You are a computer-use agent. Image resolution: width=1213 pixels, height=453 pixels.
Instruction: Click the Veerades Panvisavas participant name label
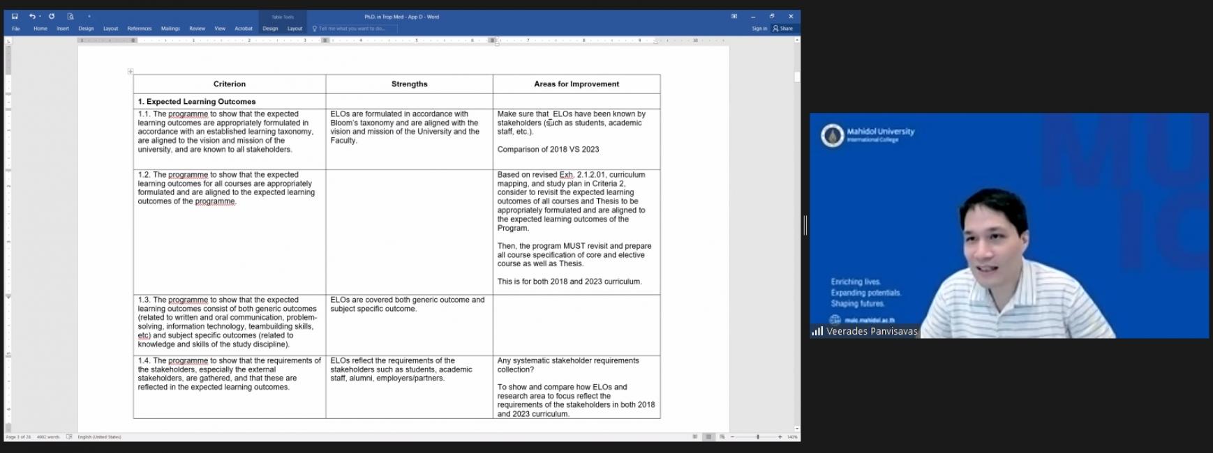pos(872,332)
